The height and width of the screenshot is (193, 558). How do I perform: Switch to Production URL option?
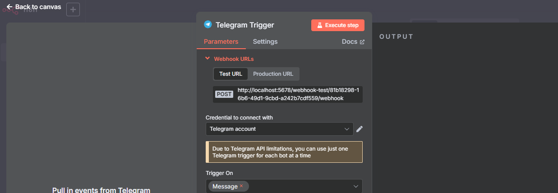[x=273, y=74]
